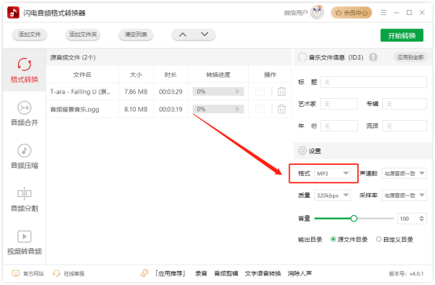Screen dimensions: 435x285
Task: Play conversion progress for T-ara file
Action: pyautogui.click(x=237, y=91)
